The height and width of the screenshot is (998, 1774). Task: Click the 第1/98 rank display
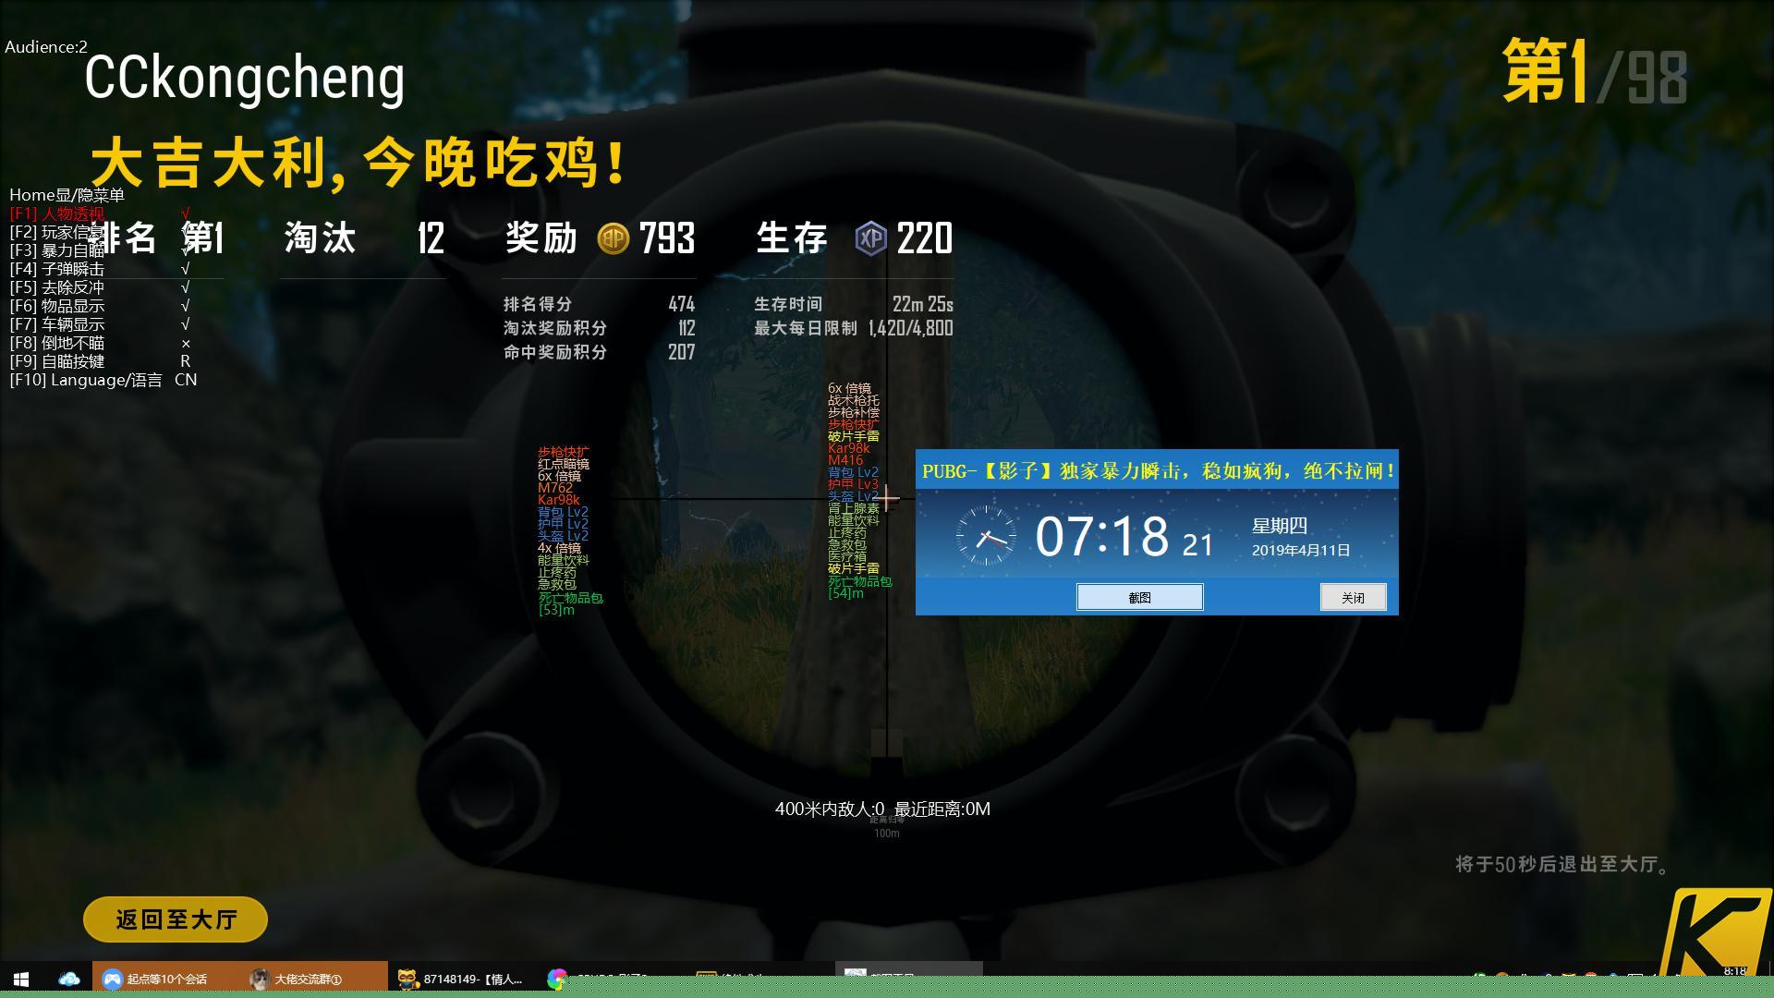[1595, 72]
